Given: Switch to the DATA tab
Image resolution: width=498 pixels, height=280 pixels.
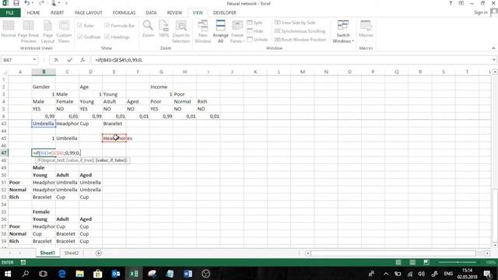Looking at the screenshot, I should point(151,12).
